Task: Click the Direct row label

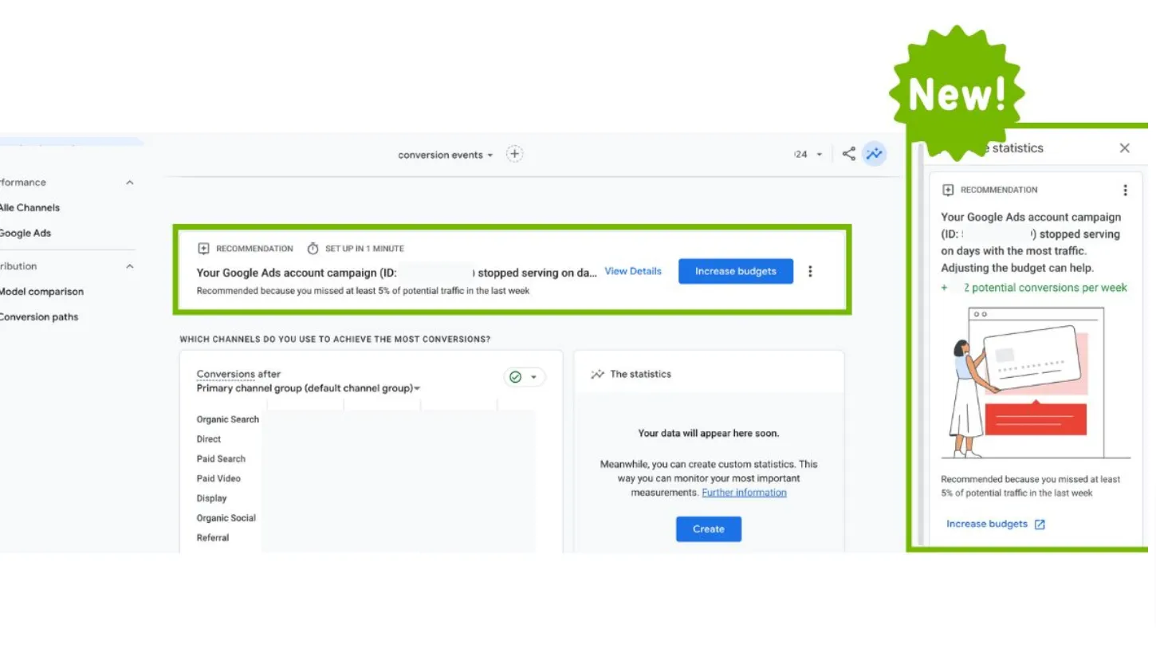Action: tap(209, 438)
